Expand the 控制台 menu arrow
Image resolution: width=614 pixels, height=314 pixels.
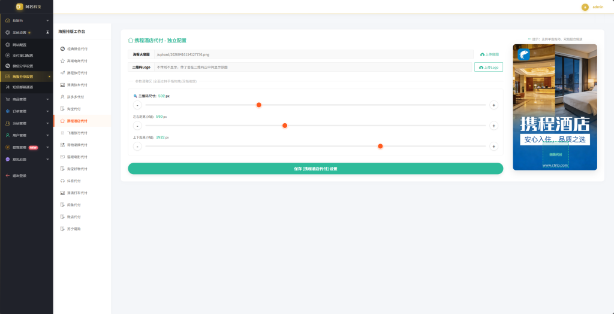tap(47, 20)
